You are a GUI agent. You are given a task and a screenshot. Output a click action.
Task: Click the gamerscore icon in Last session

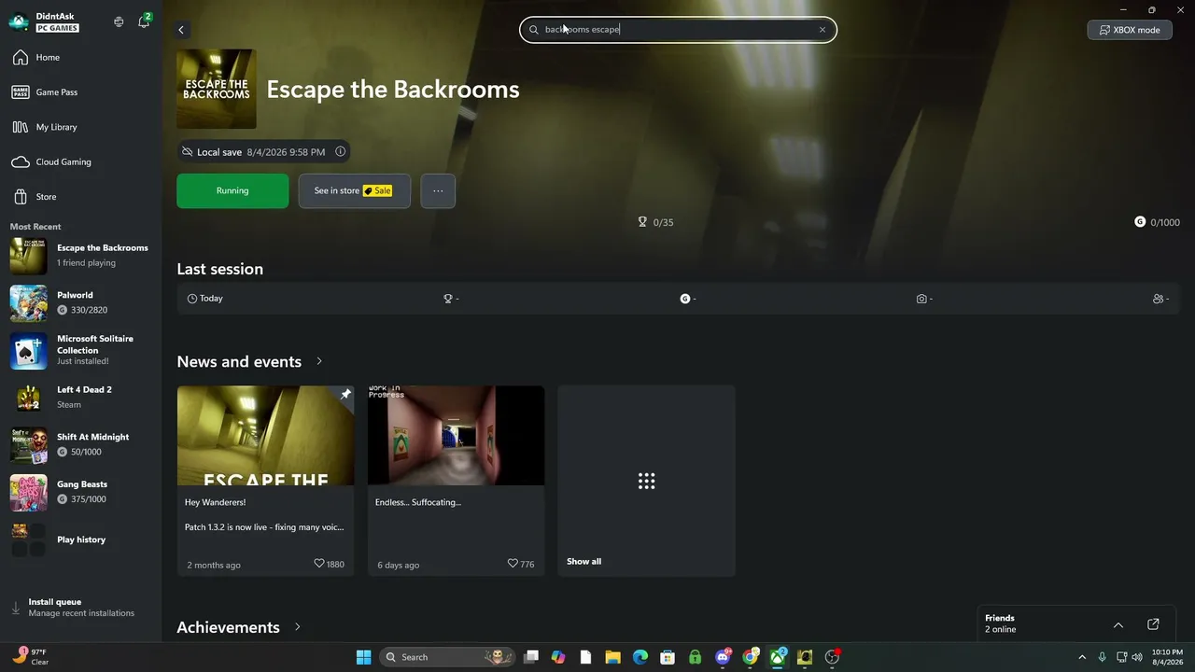[685, 299]
